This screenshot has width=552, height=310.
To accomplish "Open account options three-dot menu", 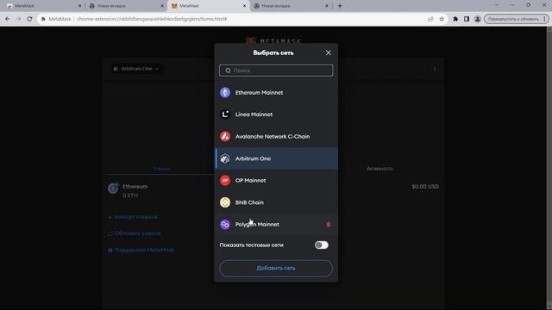I will [435, 69].
